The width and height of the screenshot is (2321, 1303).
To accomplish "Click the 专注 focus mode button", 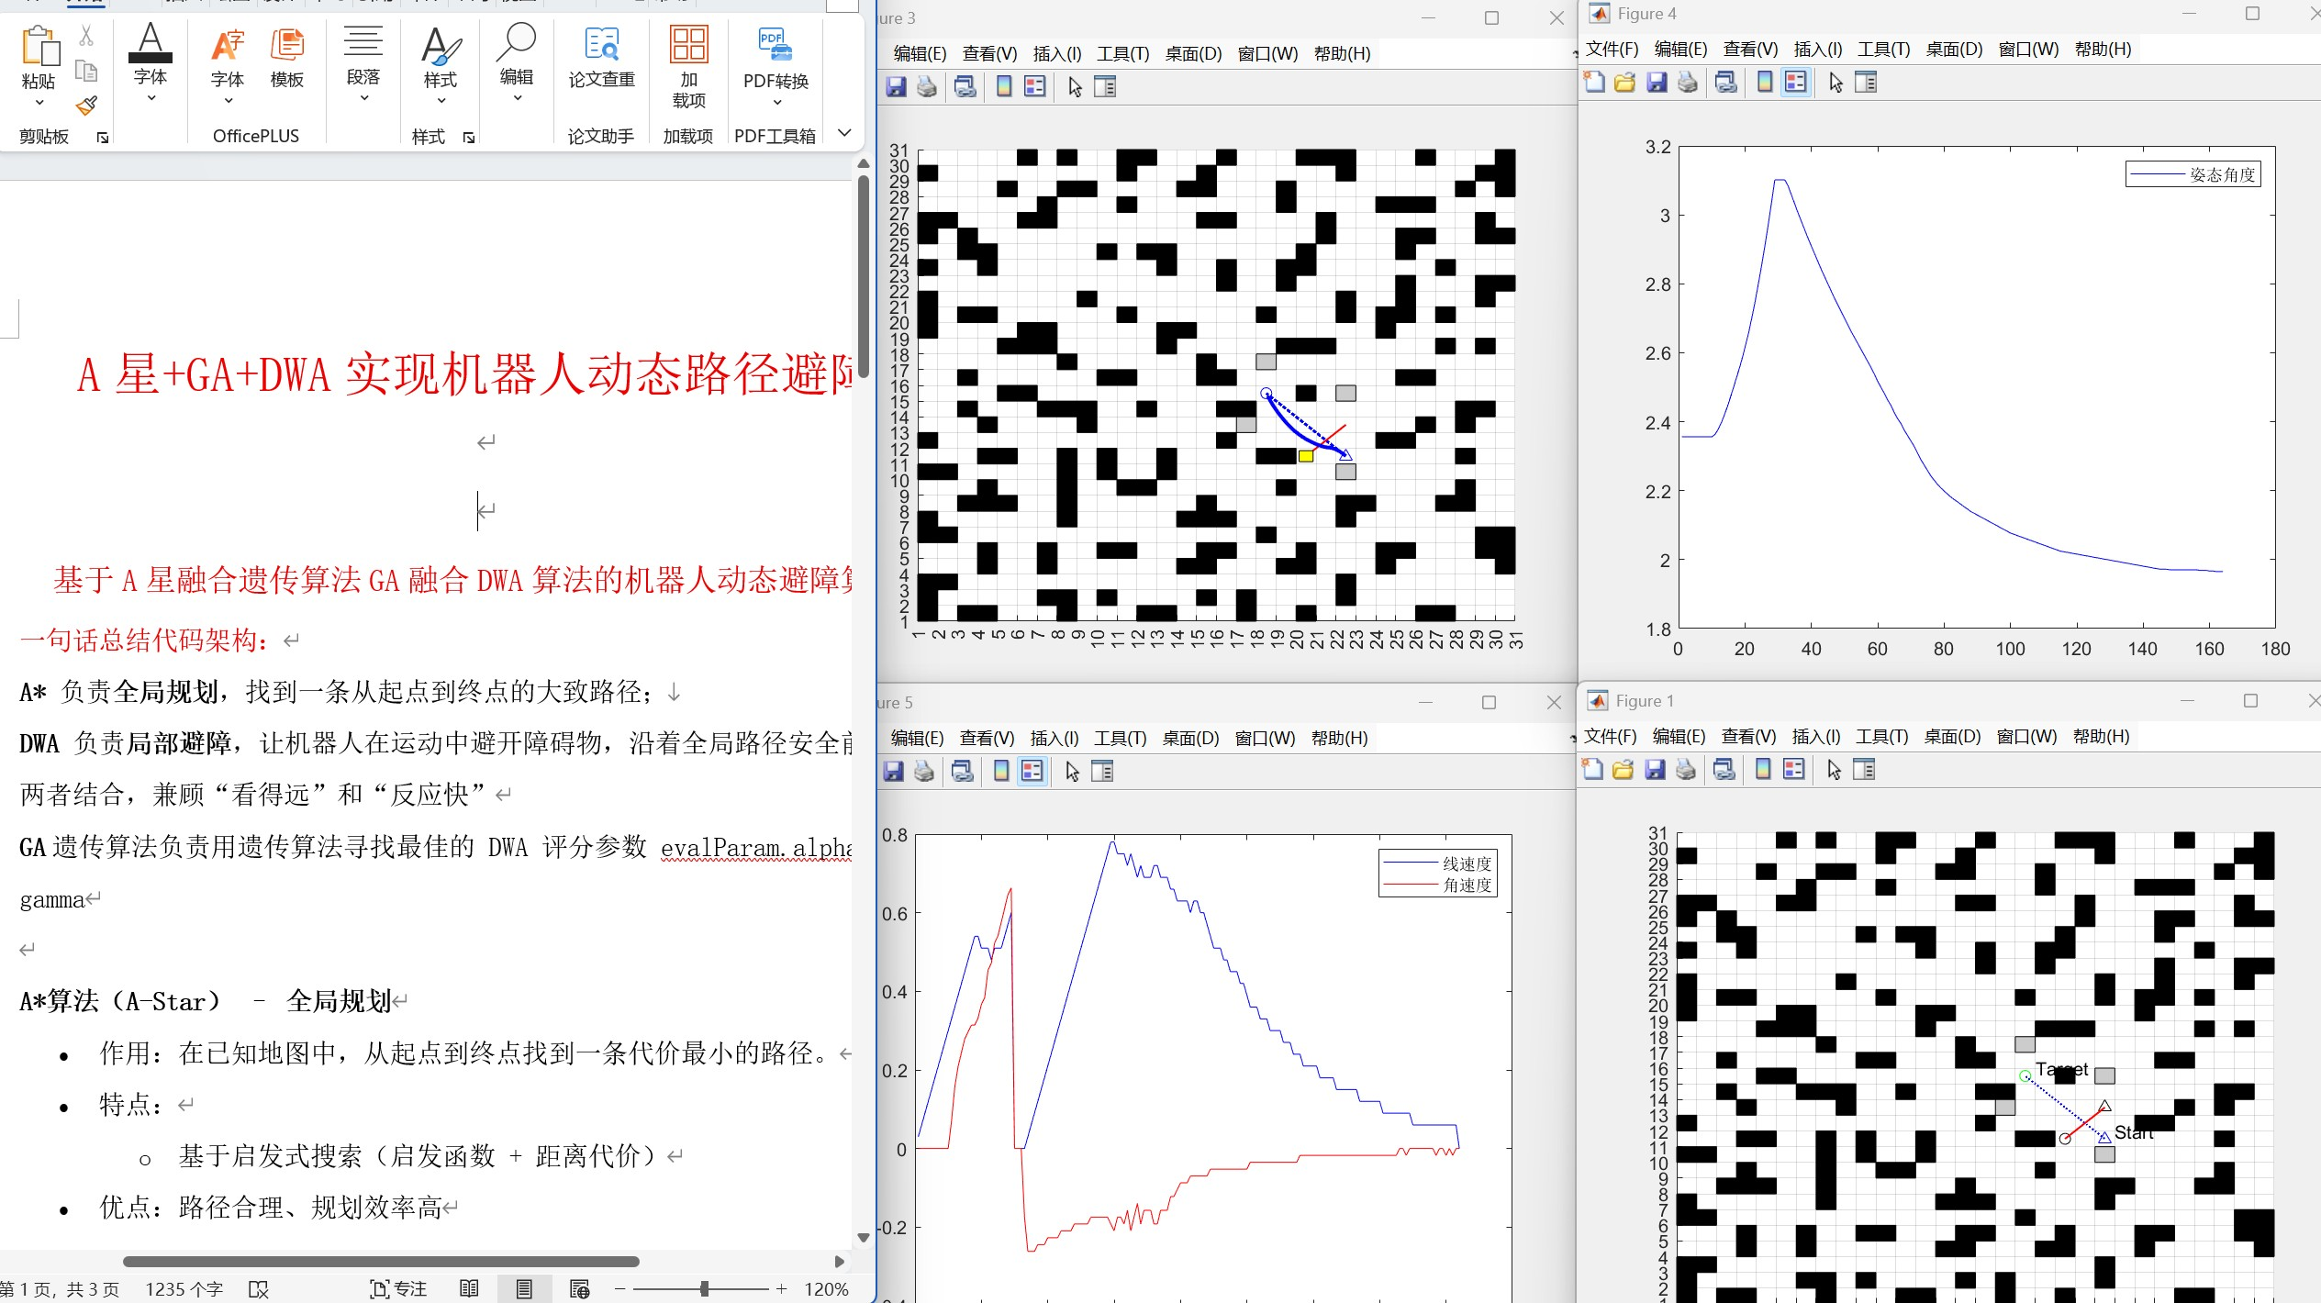I will [x=398, y=1288].
